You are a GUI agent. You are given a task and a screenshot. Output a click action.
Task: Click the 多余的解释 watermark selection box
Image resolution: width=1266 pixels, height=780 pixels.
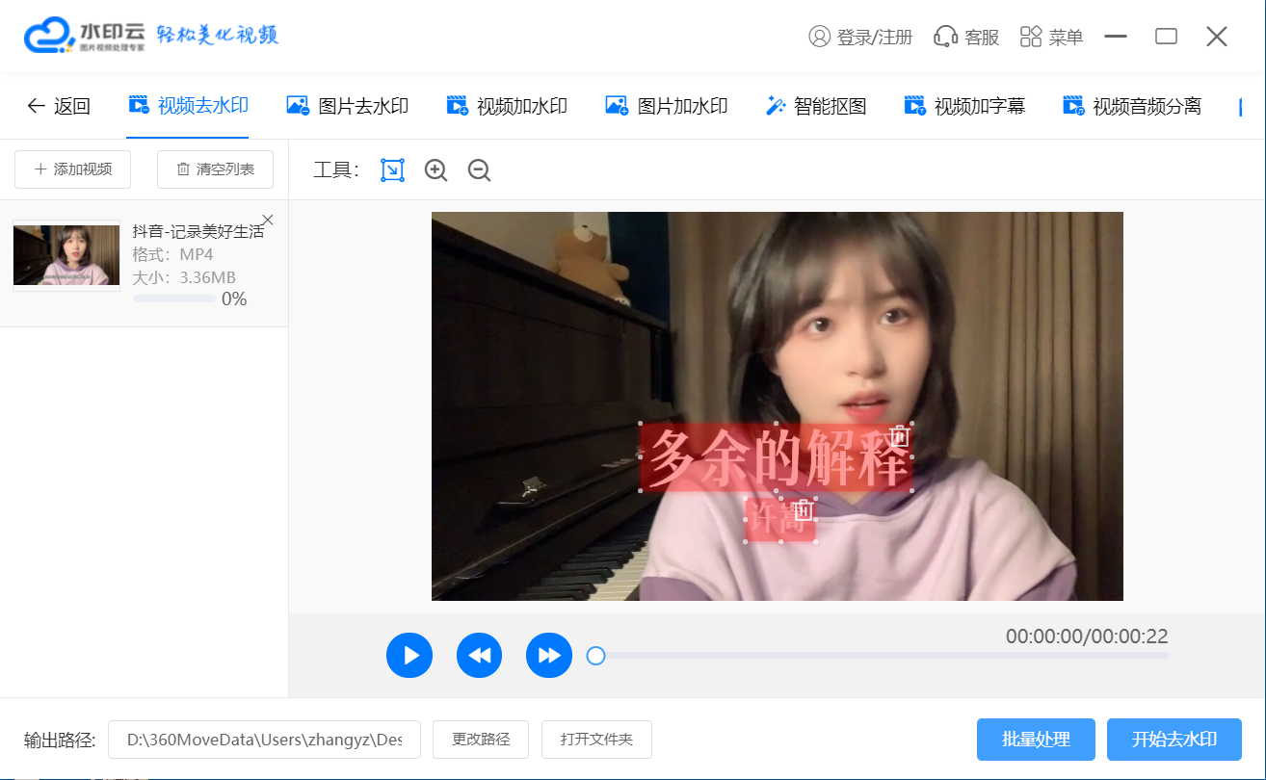point(776,456)
